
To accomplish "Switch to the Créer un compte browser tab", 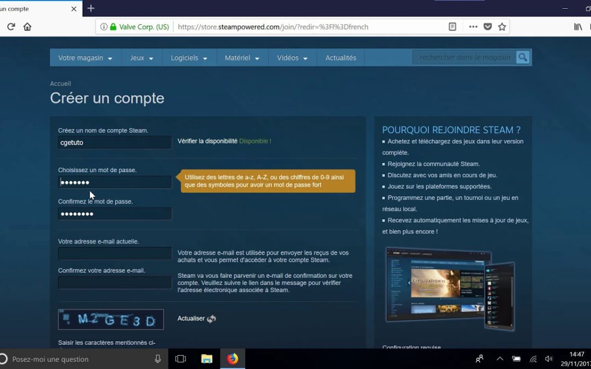I will (33, 9).
